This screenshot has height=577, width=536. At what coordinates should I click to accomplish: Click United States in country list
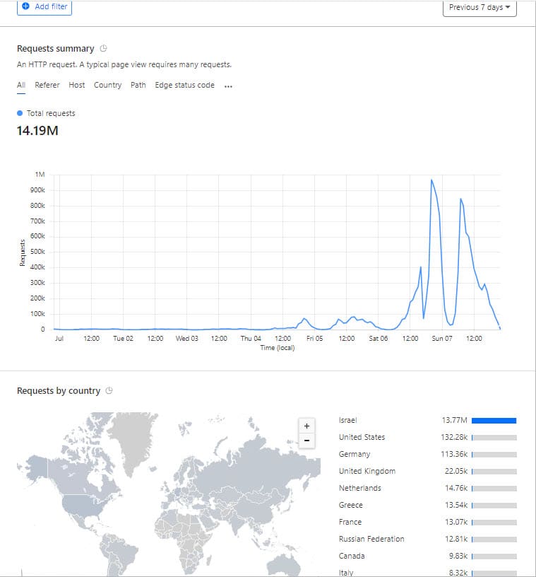coord(362,437)
